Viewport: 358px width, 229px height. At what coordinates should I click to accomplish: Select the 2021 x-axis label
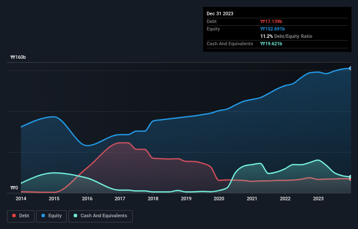tap(252, 199)
